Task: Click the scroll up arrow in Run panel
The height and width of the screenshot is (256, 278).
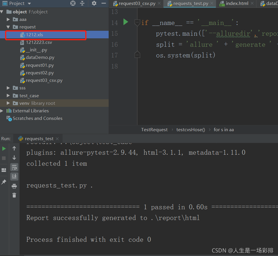Action: (x=14, y=149)
